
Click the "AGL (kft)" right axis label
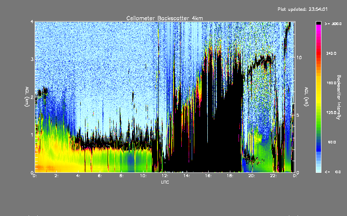tap(306, 97)
